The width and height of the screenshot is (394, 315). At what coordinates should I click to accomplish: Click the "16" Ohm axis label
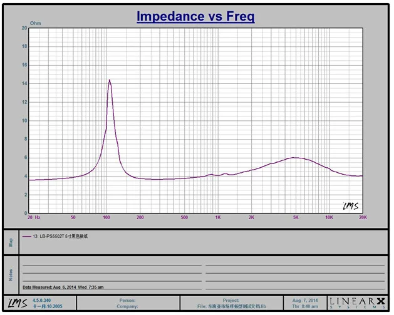(24, 65)
